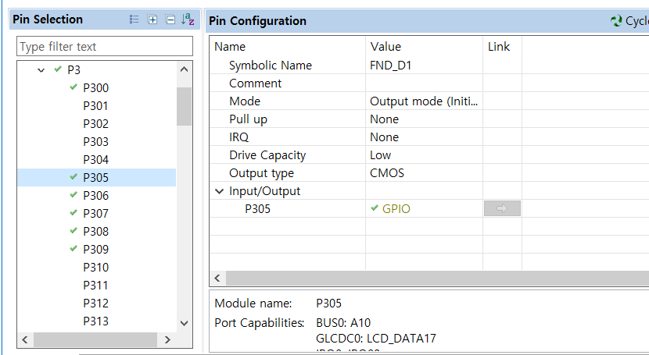Click the GLCDC0: LCD_DATA17 capability text
The image size is (649, 355).
376,339
